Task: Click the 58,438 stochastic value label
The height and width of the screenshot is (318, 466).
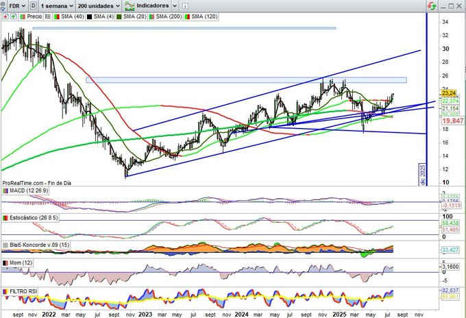Action: [x=450, y=223]
